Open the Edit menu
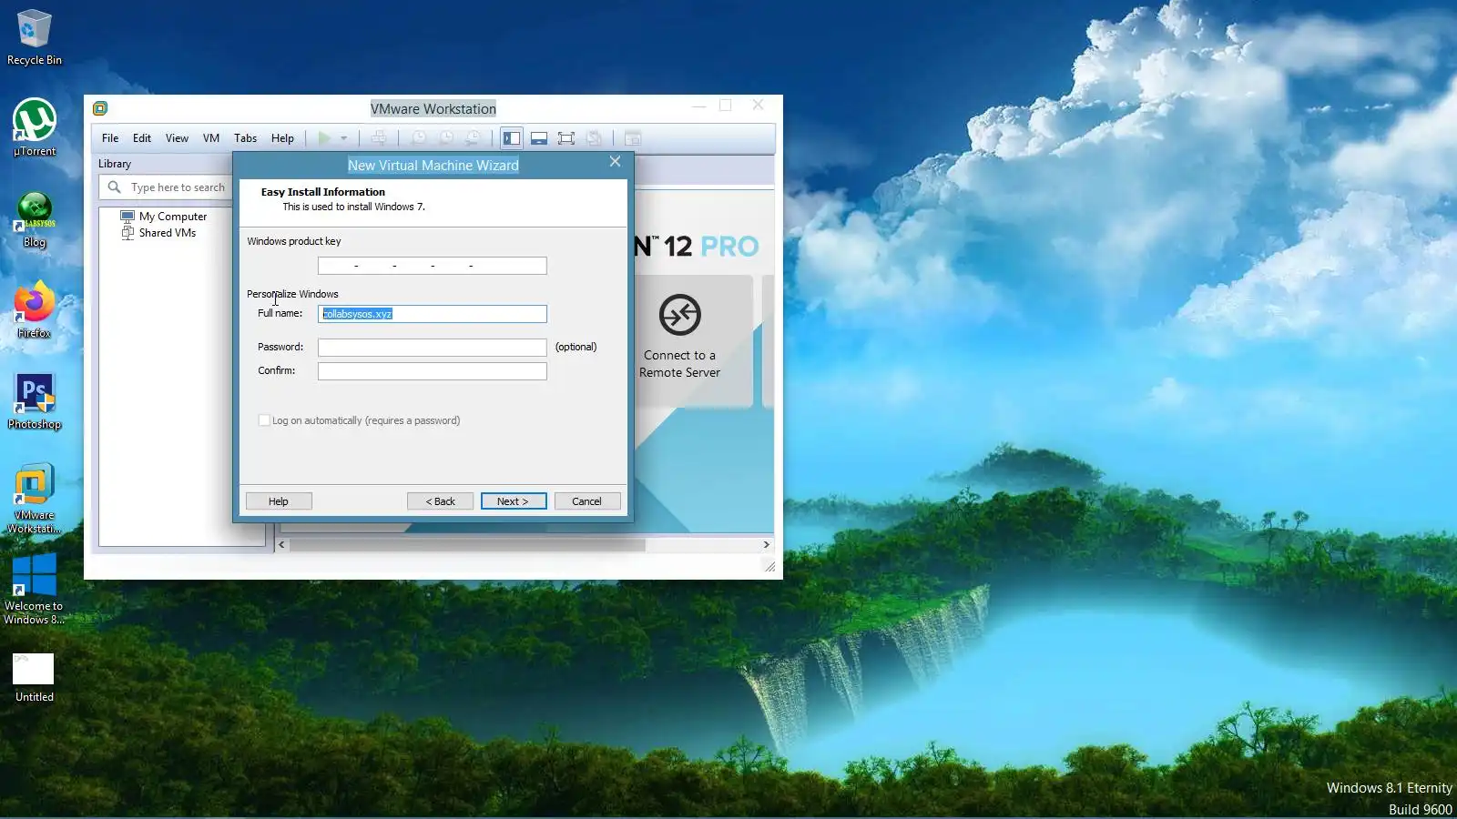Screen dimensions: 1457x819 tap(142, 138)
